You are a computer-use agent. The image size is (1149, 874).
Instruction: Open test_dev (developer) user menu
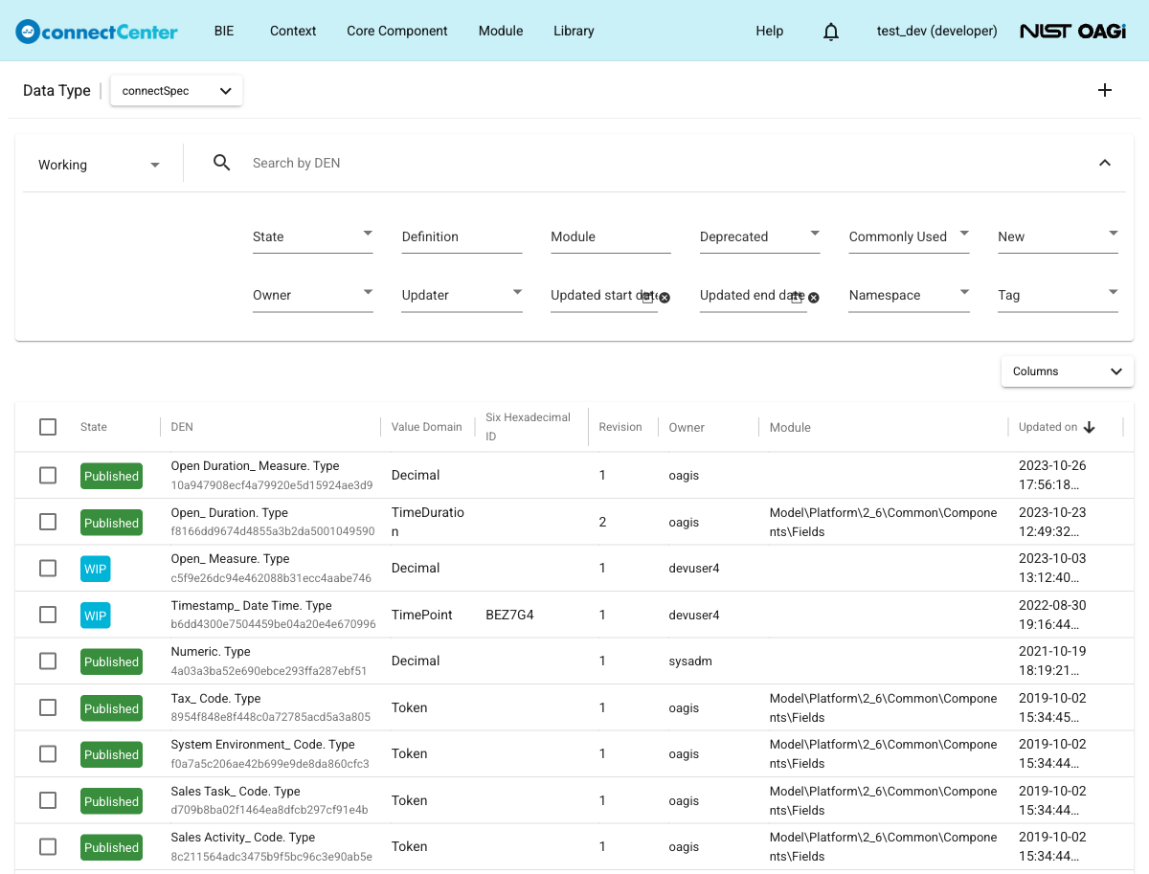(936, 31)
